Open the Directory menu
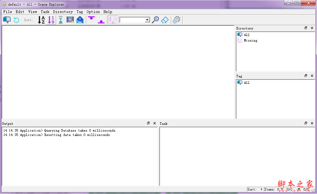This screenshot has height=194, width=317. (63, 12)
